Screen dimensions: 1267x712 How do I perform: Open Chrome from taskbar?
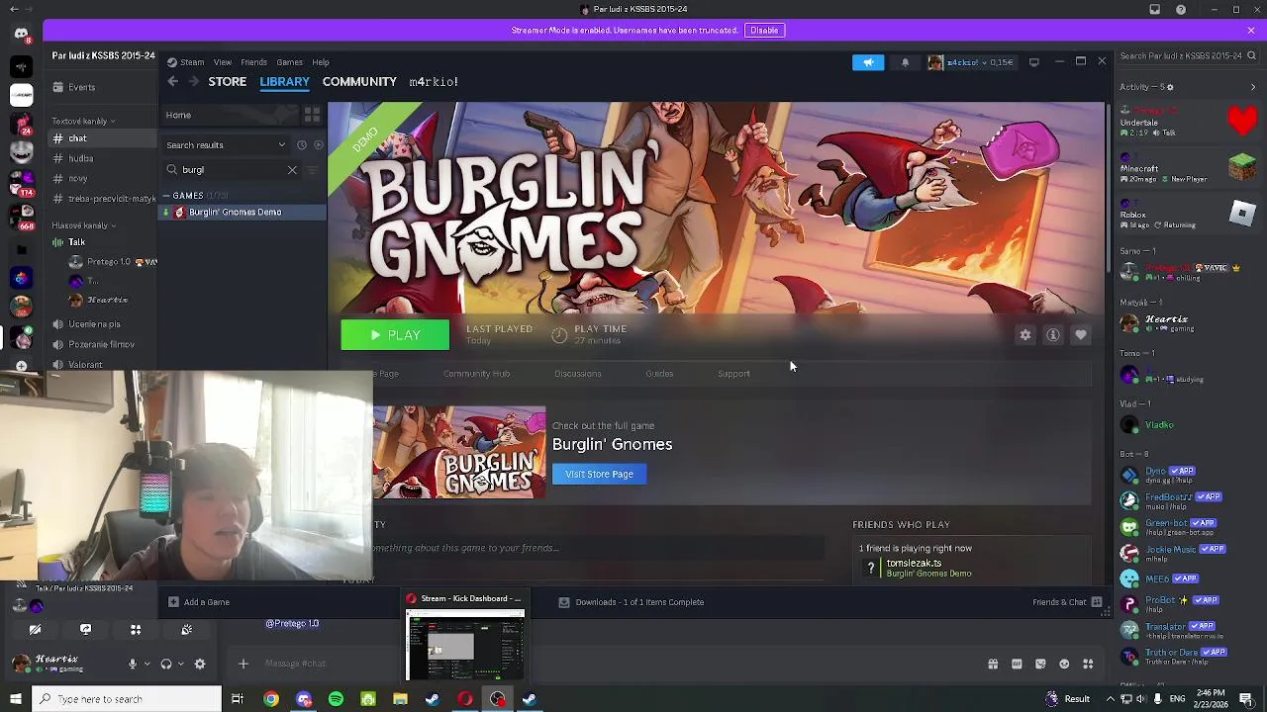[270, 699]
